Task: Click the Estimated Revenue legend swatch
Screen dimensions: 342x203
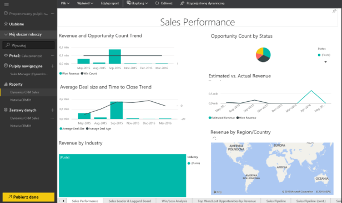Action: coord(210,118)
